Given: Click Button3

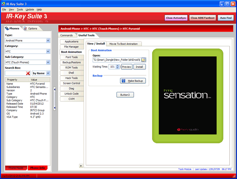Looking at the screenshot, I should tap(125, 95).
